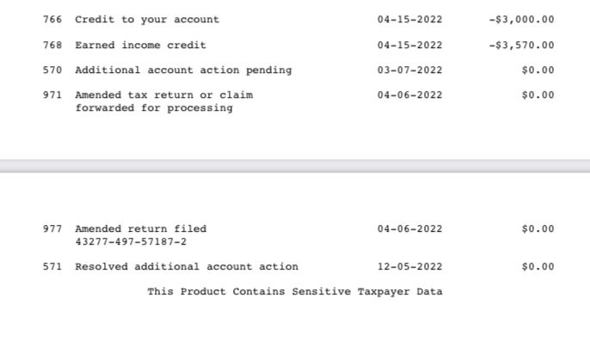The height and width of the screenshot is (340, 590).
Task: Click 'forwarded for processing' line
Action: click(154, 108)
